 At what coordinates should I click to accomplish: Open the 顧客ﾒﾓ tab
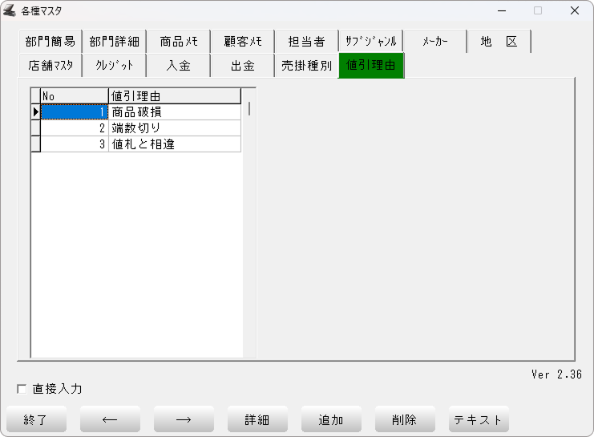242,42
